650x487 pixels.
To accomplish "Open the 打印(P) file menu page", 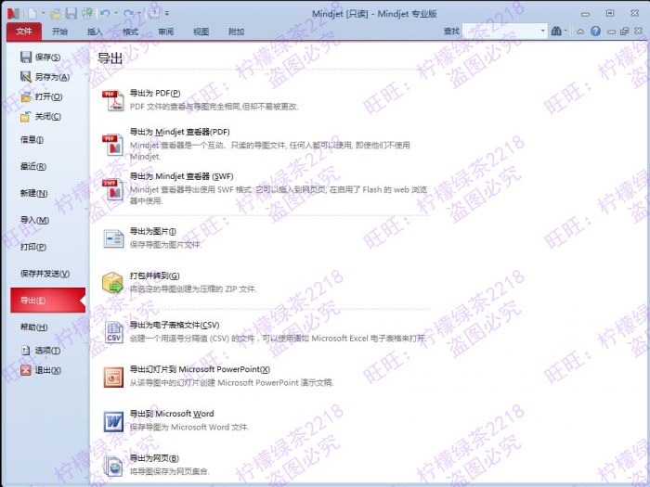I will click(33, 247).
